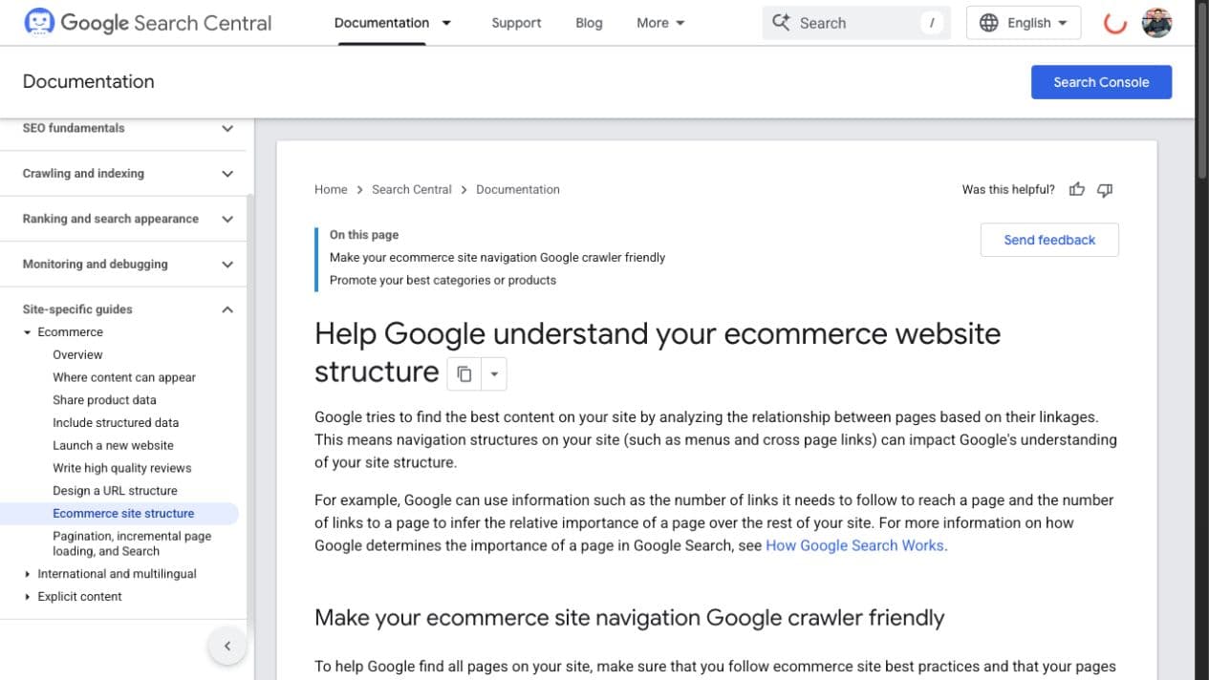1209x680 pixels.
Task: Open the English language dropdown
Action: [x=1024, y=23]
